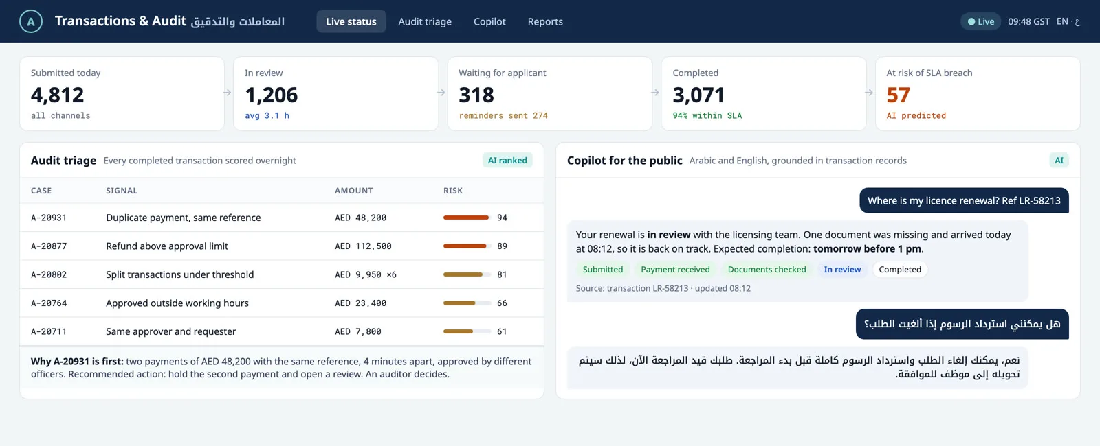Image resolution: width=1100 pixels, height=446 pixels.
Task: Click the Live indicator pill
Action: point(980,21)
